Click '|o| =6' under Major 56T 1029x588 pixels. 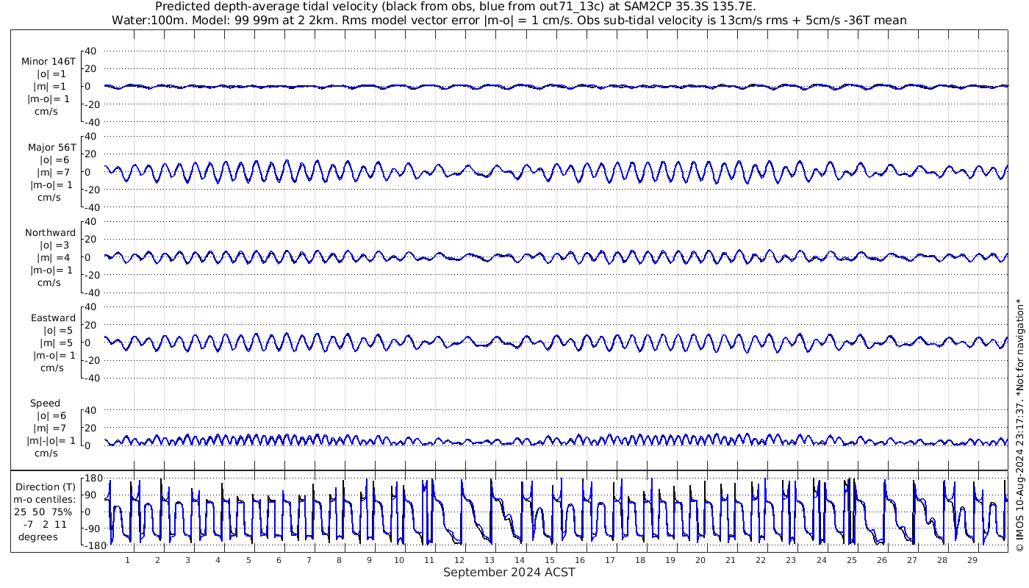(x=55, y=159)
